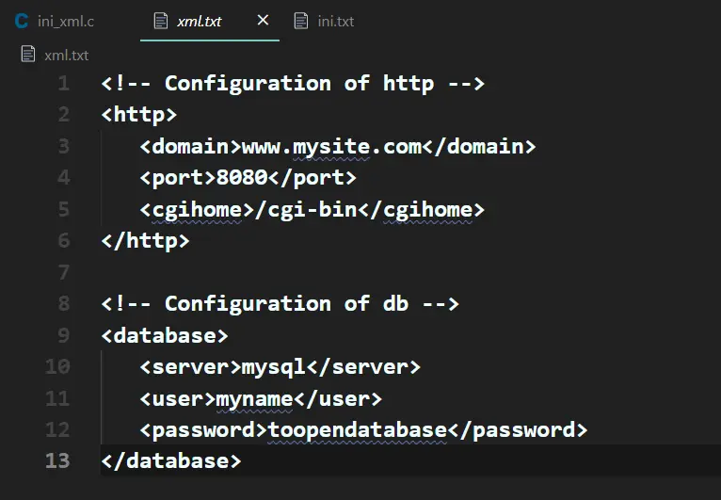
Task: Click the file icon in the xml.txt breadcrumb
Action: tap(28, 55)
